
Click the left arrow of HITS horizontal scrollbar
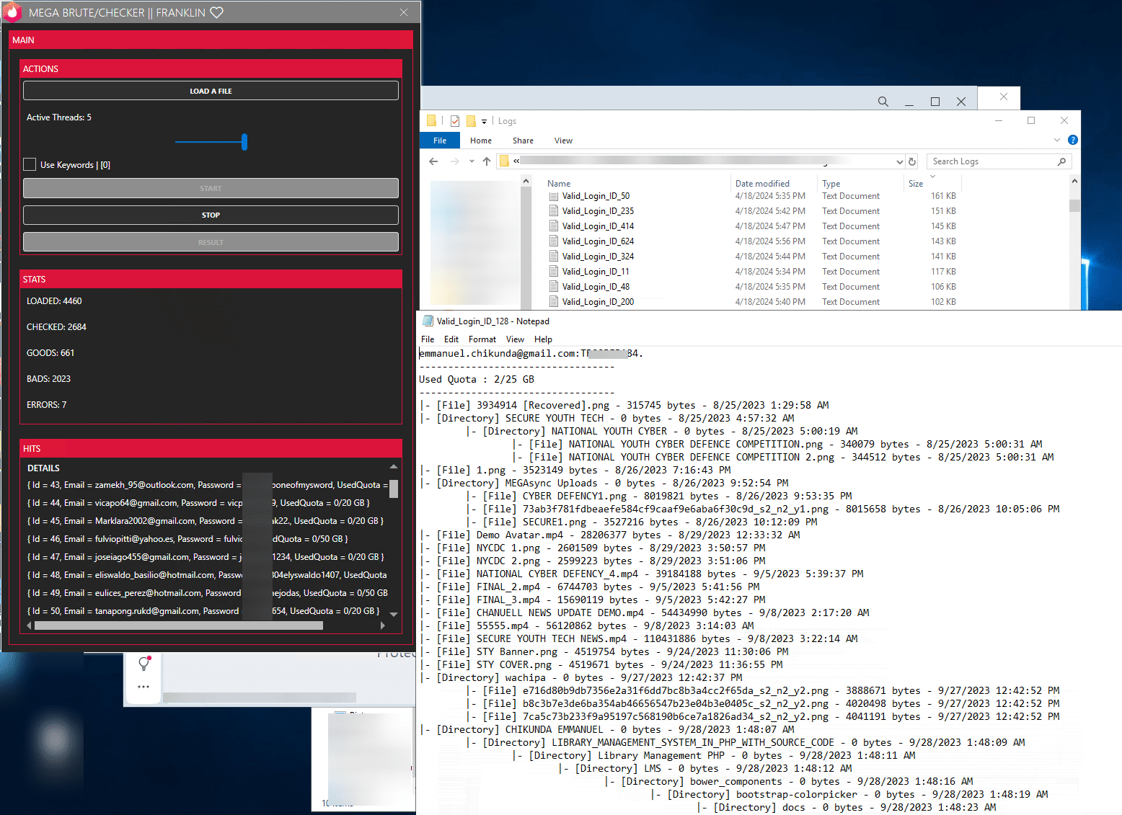pos(29,625)
